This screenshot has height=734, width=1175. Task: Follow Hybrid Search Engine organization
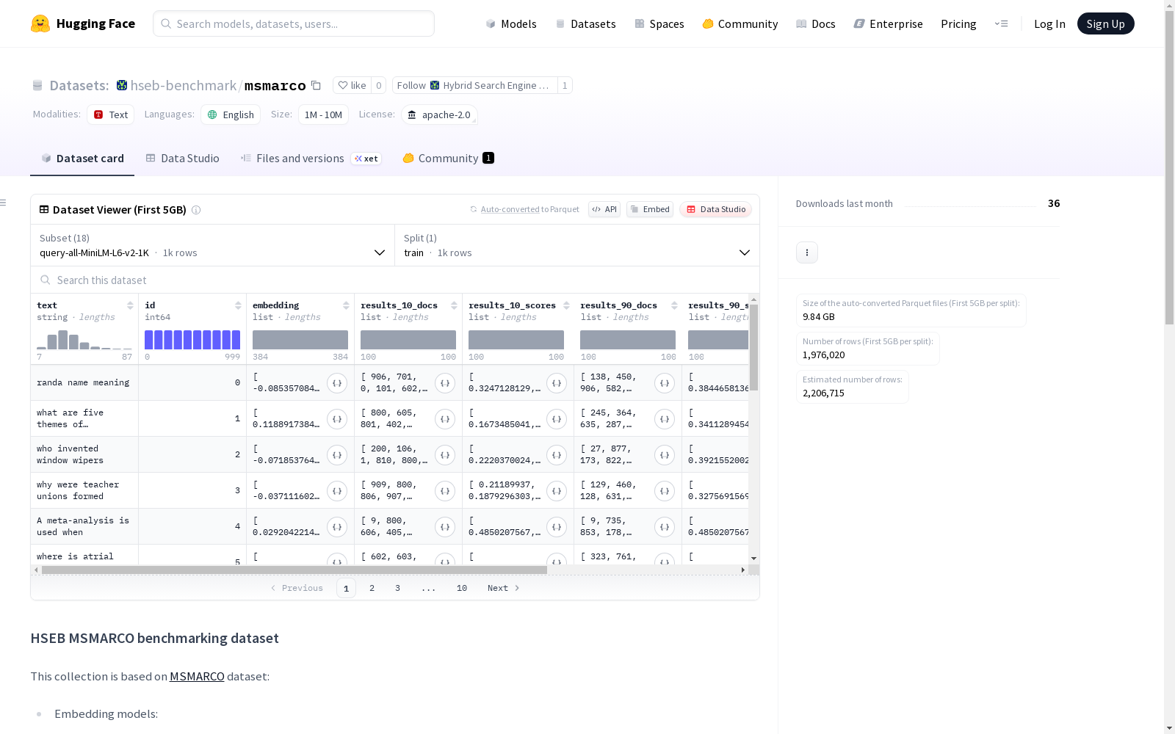coord(474,85)
